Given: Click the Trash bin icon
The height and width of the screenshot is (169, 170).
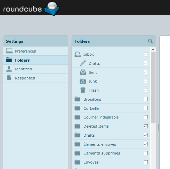Looking at the screenshot, I should click(x=83, y=90).
